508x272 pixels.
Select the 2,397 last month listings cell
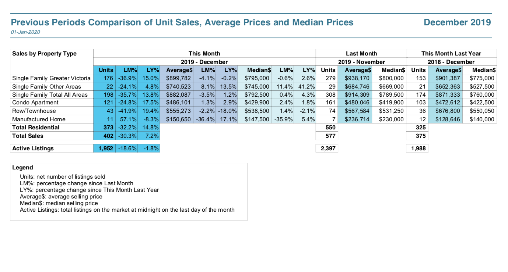327,148
